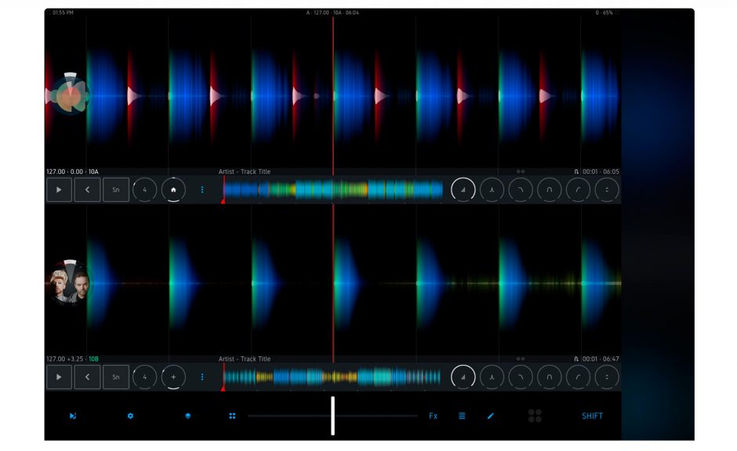The image size is (737, 451).
Task: Open the settings gear in the bottom toolbar
Action: pyautogui.click(x=129, y=416)
